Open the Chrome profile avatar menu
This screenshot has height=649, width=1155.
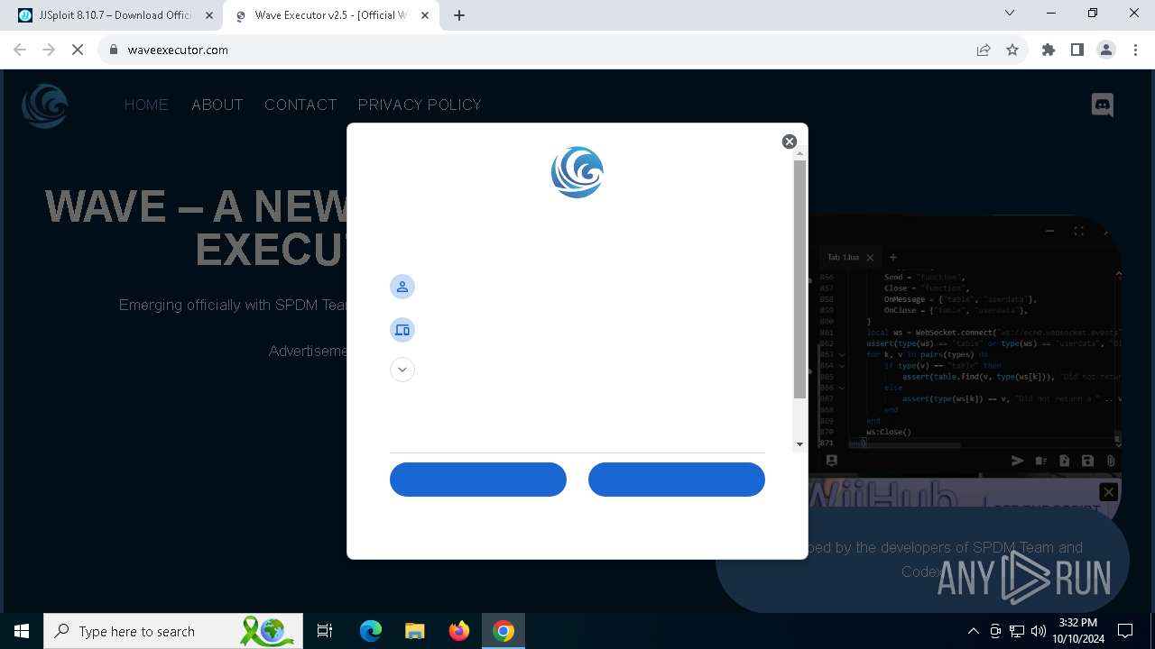[x=1106, y=50]
